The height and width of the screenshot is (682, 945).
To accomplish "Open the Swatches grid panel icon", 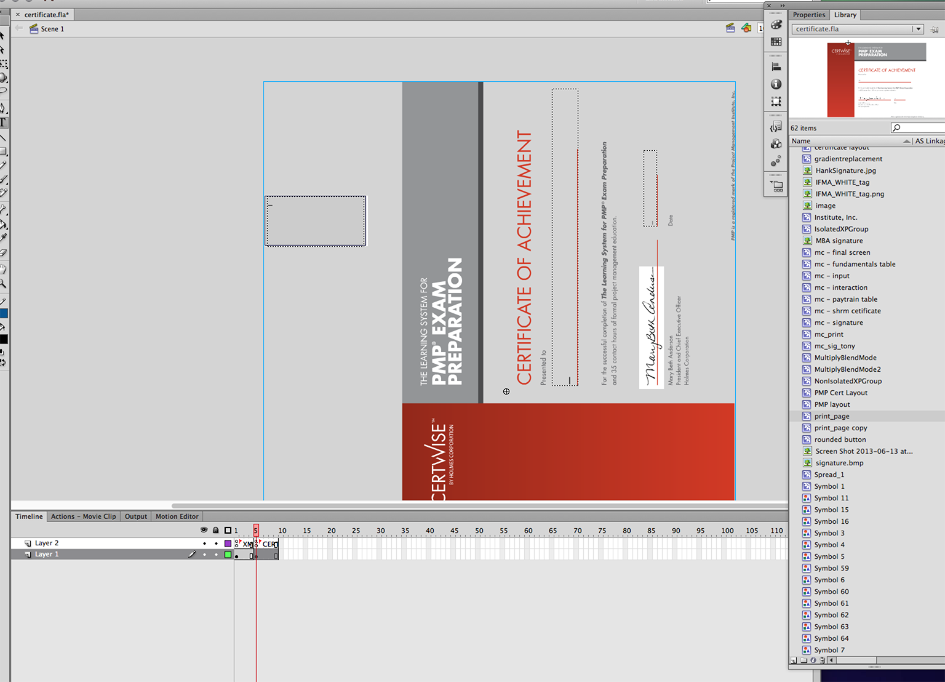I will point(776,42).
